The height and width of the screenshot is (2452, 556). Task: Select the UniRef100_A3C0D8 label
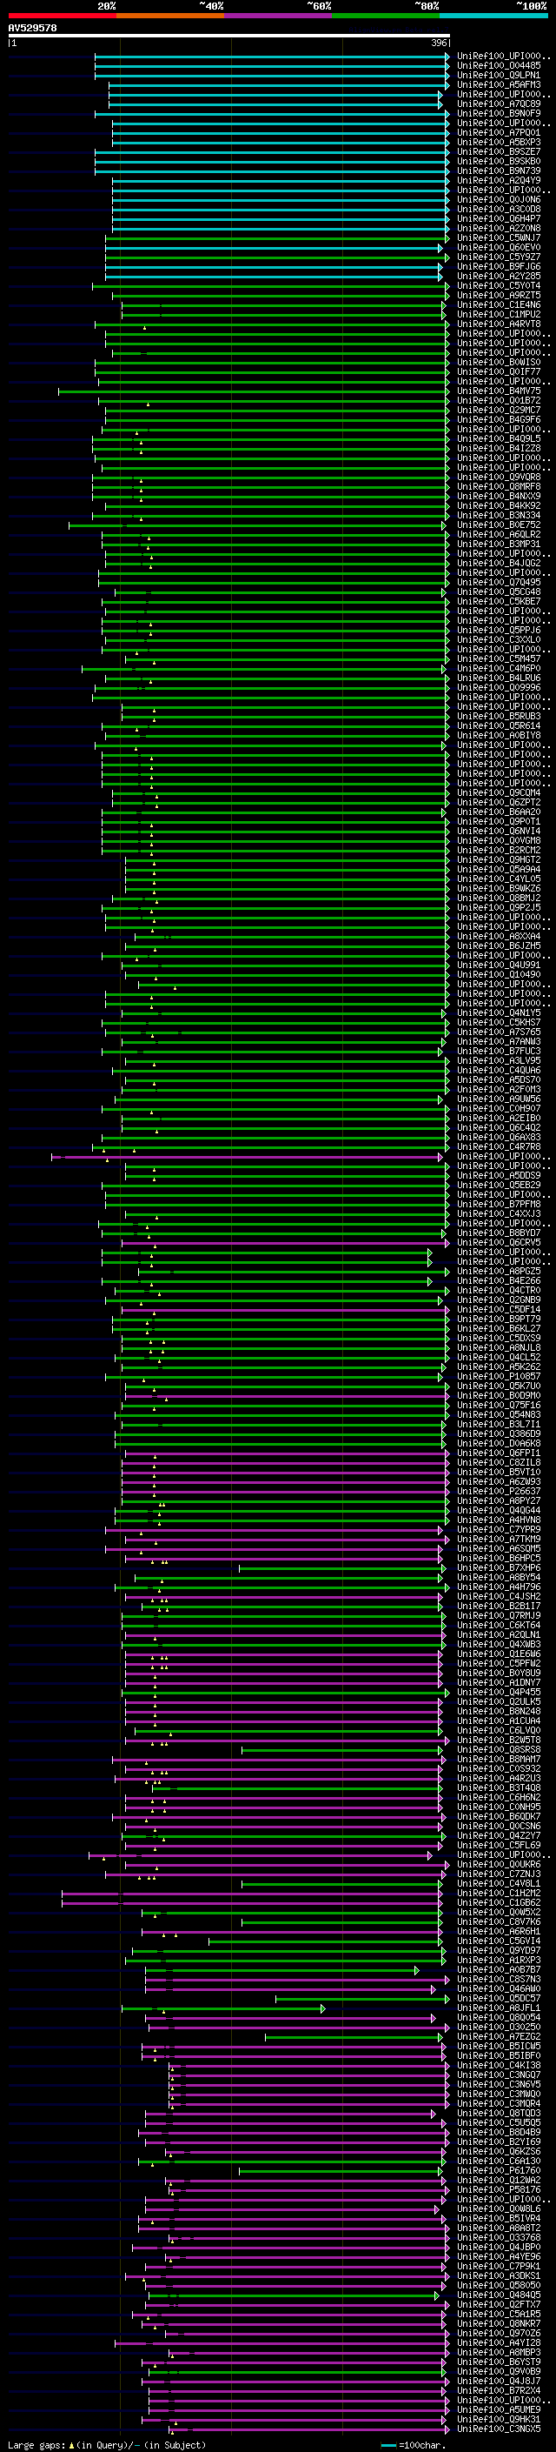coord(499,210)
